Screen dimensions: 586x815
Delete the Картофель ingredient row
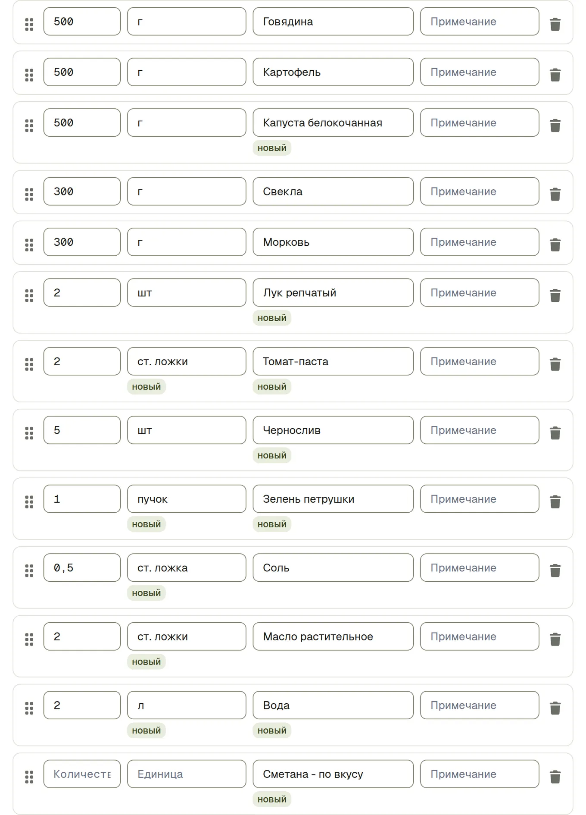coord(555,75)
